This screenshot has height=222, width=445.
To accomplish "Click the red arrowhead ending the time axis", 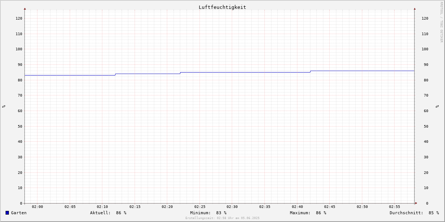I will [x=416, y=203].
